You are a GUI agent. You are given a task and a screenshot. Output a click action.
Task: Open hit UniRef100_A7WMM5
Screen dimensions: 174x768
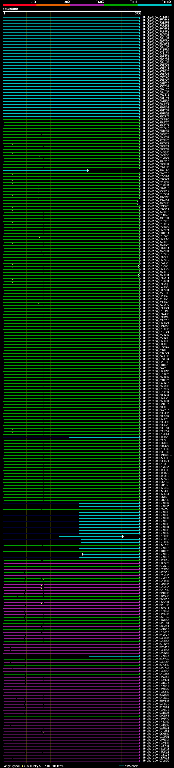(x=156, y=506)
